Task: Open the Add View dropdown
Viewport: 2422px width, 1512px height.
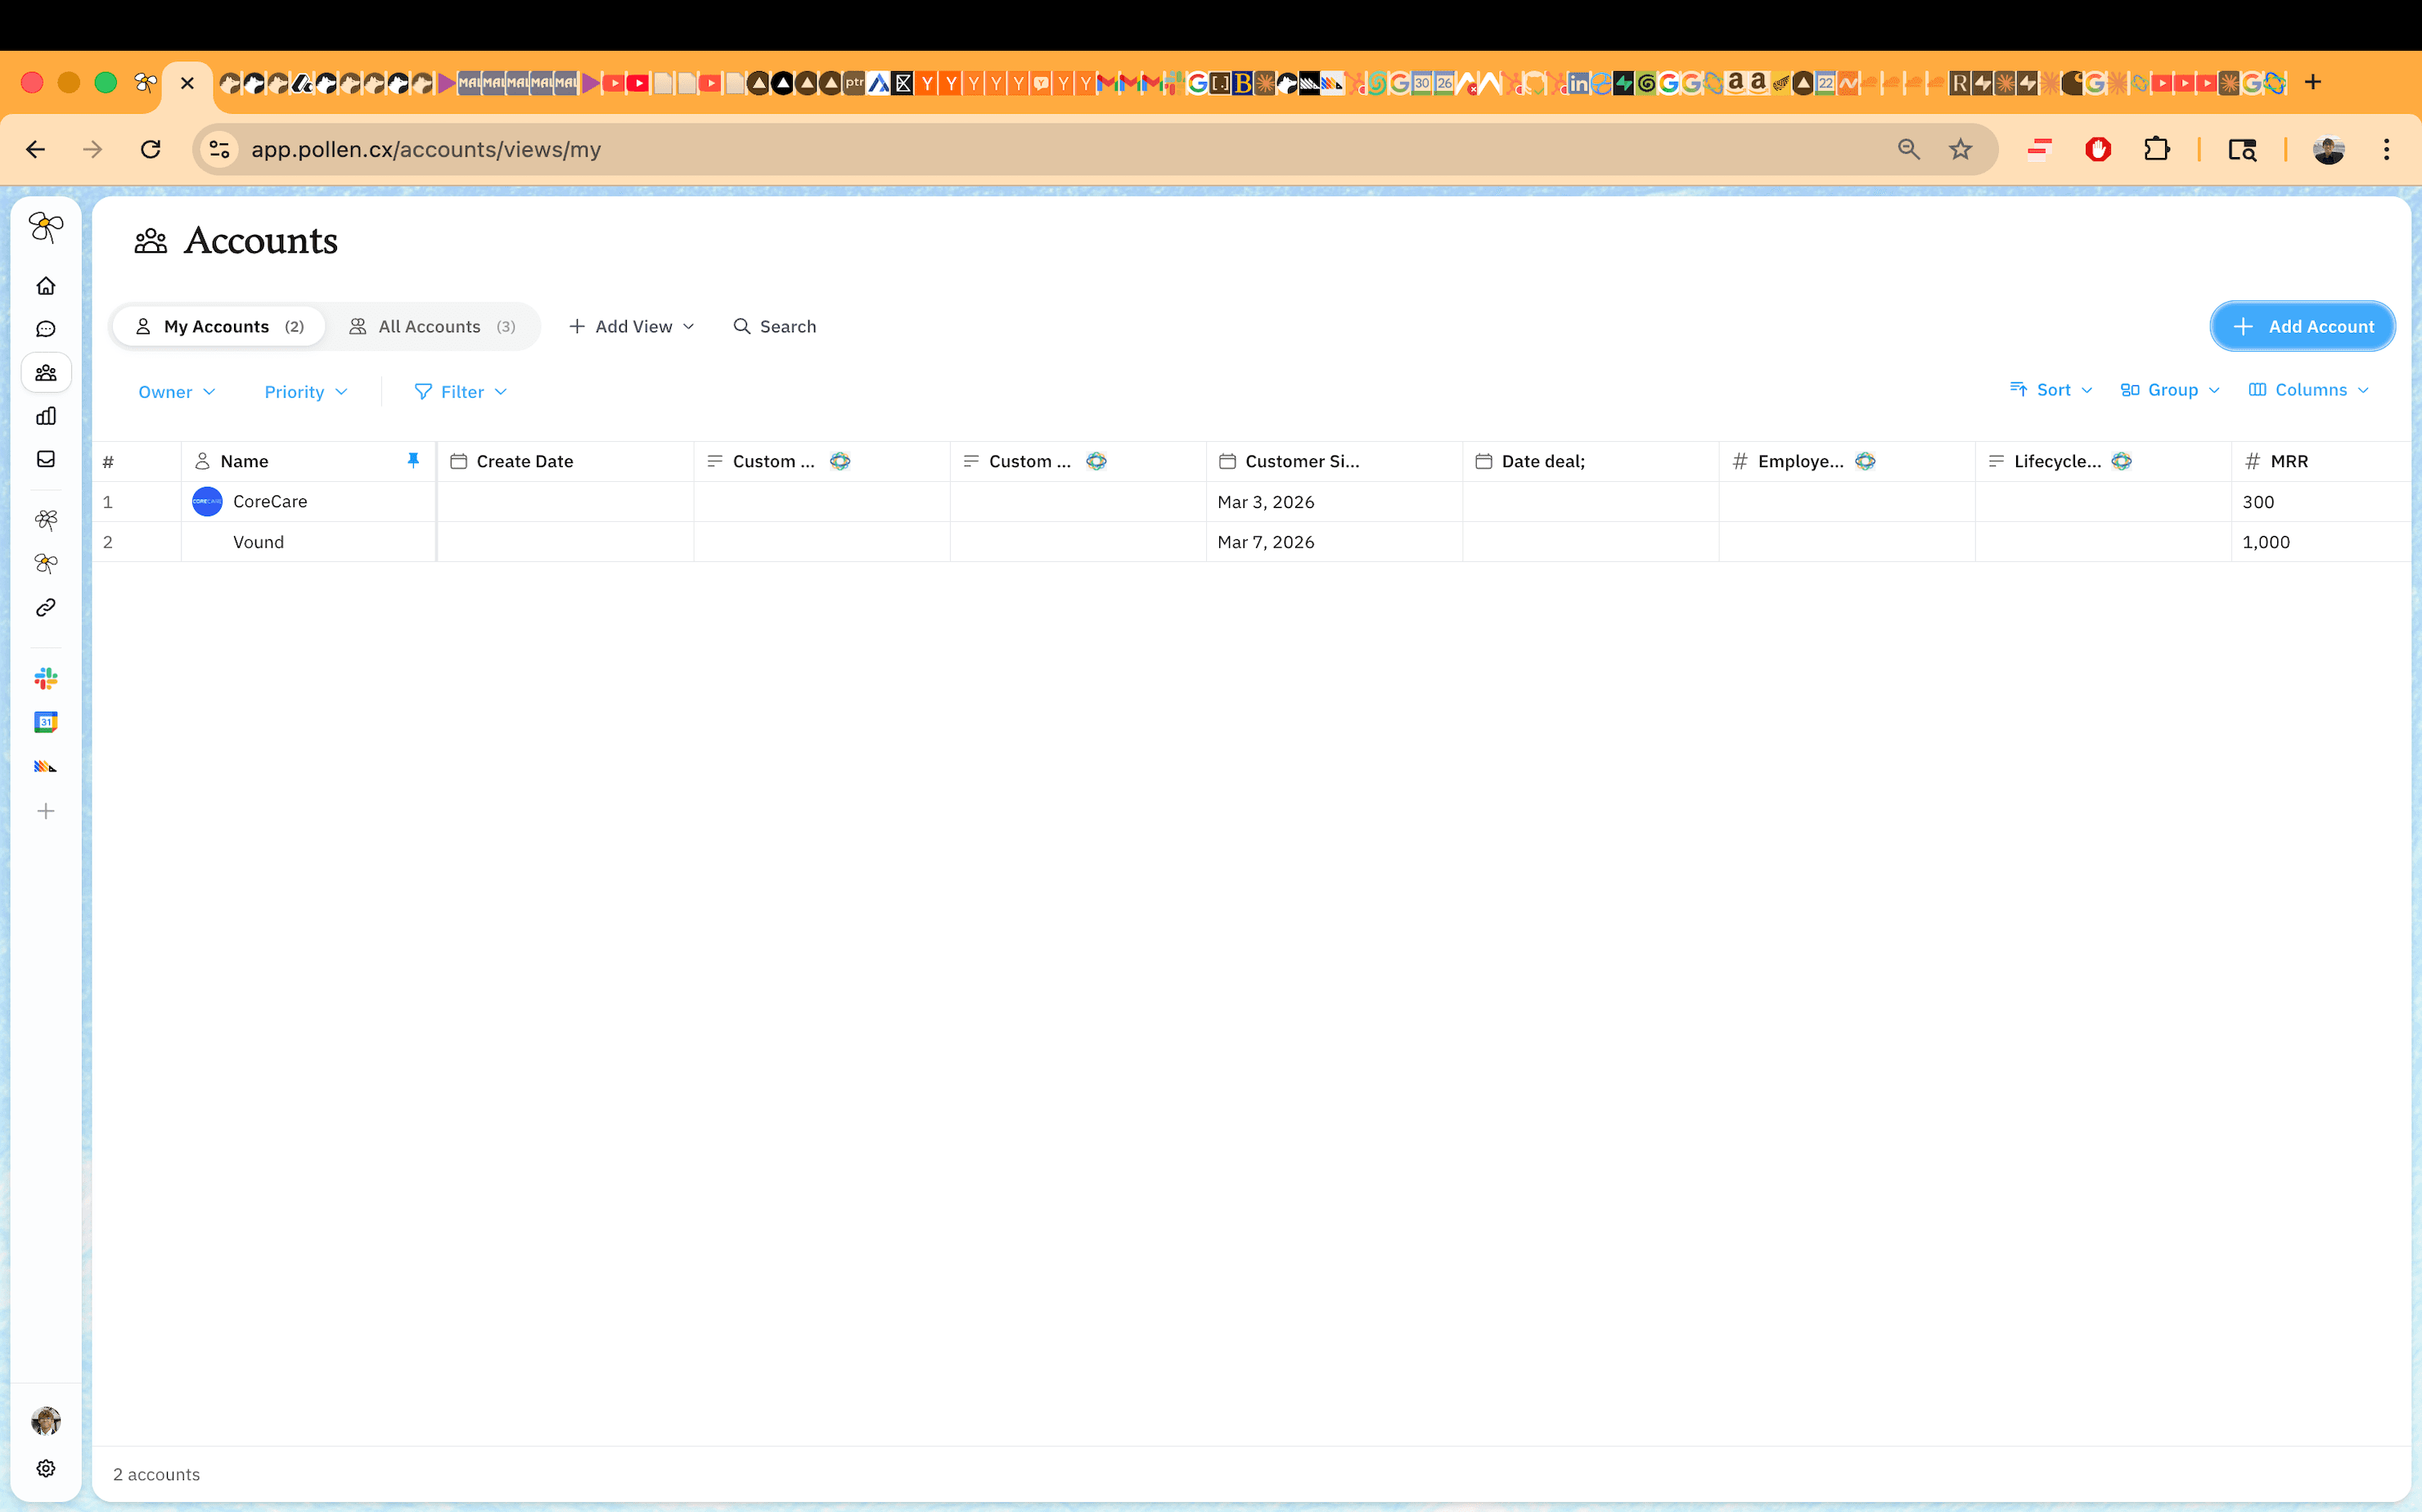Action: coord(632,327)
